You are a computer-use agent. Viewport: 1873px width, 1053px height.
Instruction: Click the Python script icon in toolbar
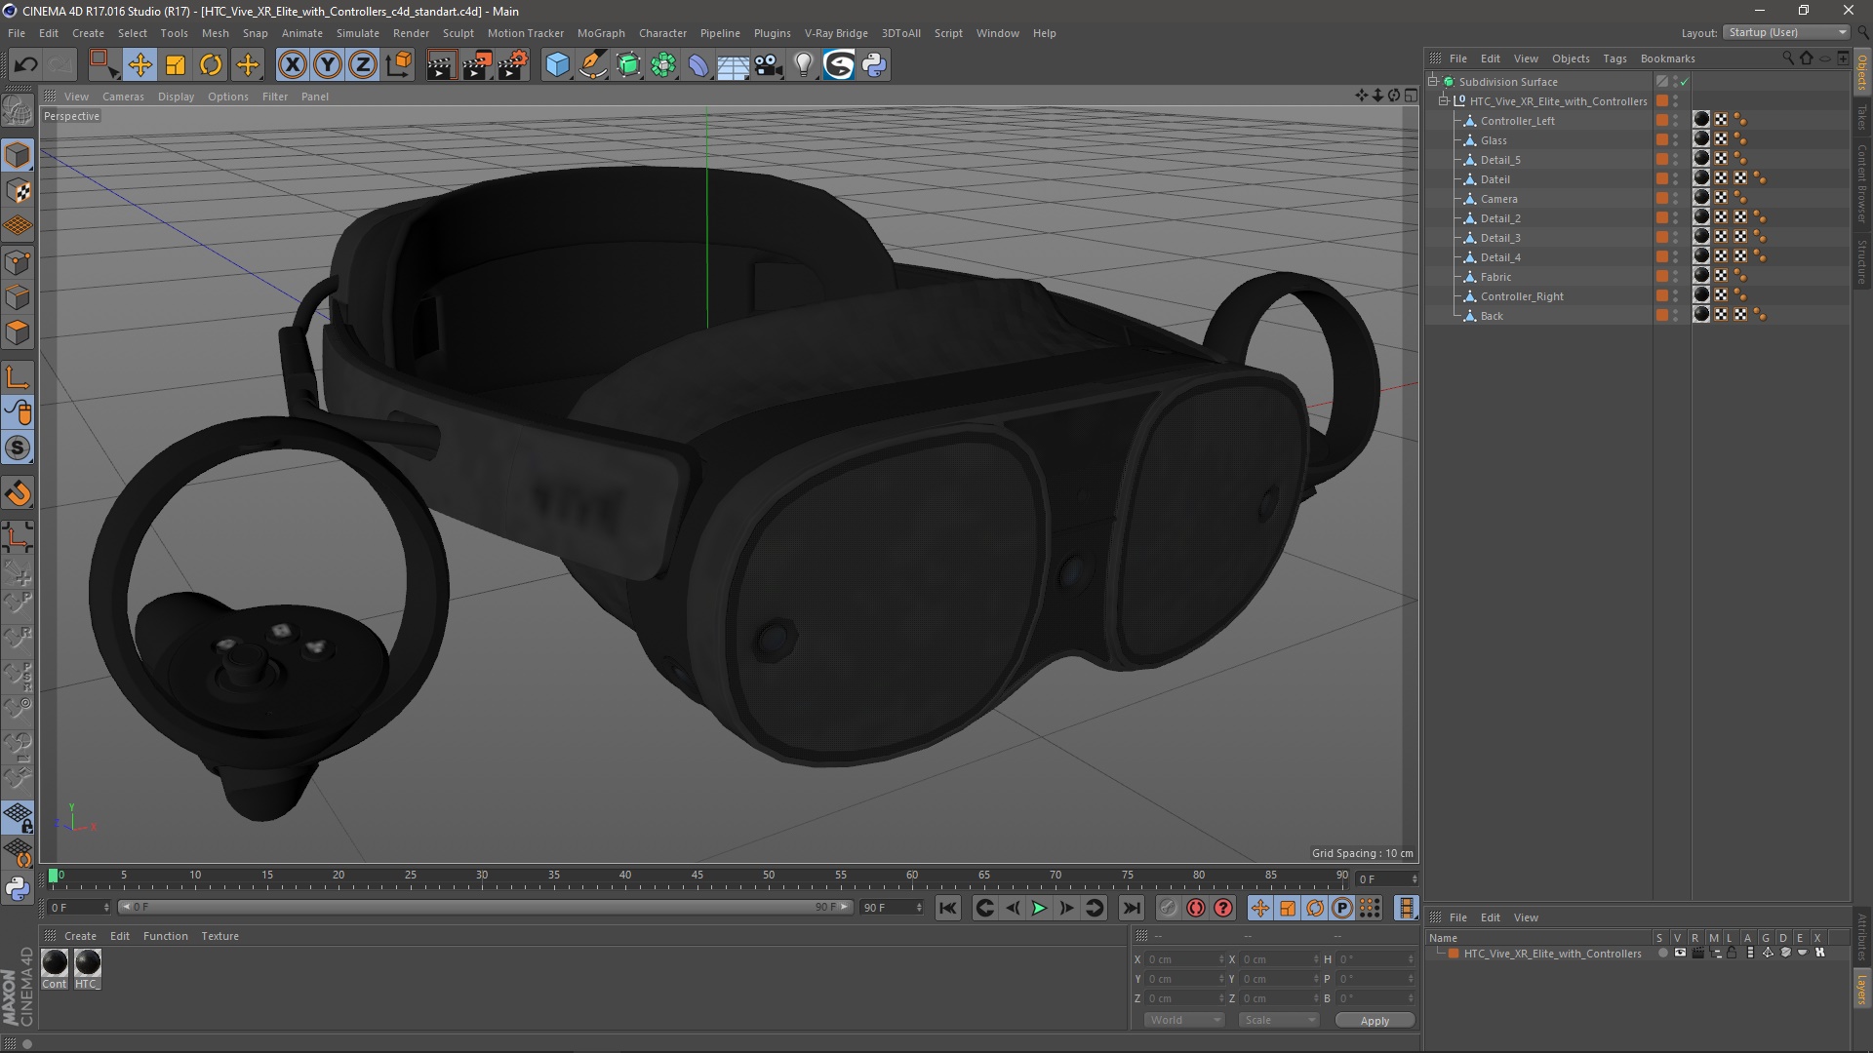coord(874,65)
